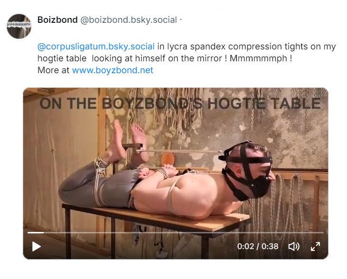Expand the video to fullscreen
The height and width of the screenshot is (279, 347).
[x=315, y=246]
